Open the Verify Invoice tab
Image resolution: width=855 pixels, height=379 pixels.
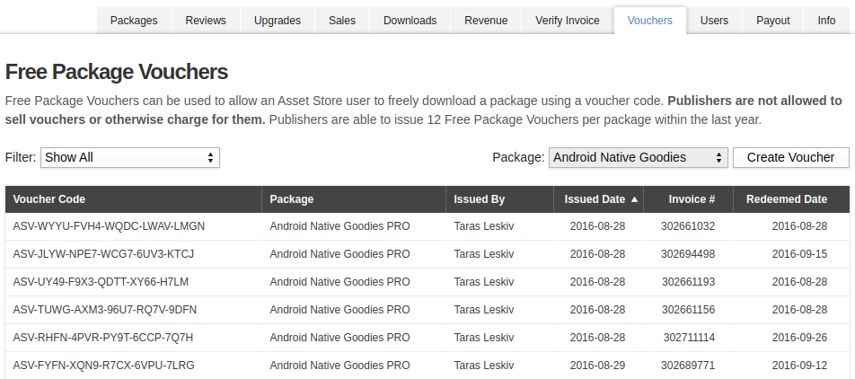coord(567,21)
